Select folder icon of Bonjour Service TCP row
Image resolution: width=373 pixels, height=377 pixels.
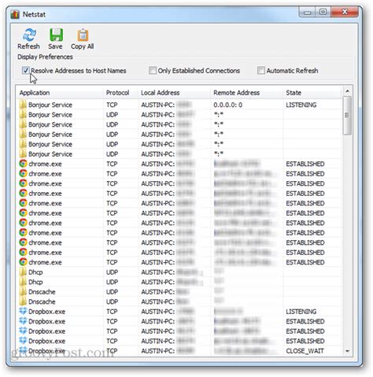23,105
